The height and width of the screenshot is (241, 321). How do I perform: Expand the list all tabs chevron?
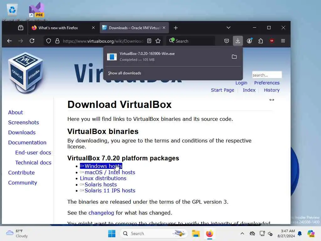coord(229,28)
